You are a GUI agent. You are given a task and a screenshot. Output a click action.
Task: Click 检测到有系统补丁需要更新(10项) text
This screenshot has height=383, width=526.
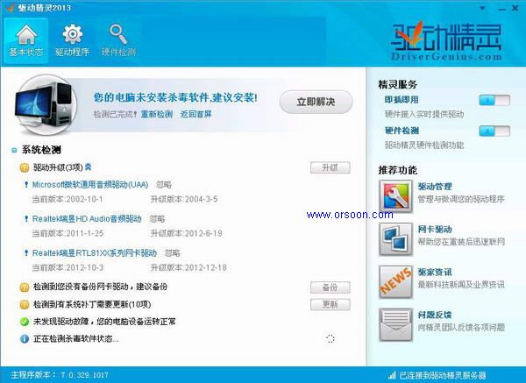(x=92, y=304)
